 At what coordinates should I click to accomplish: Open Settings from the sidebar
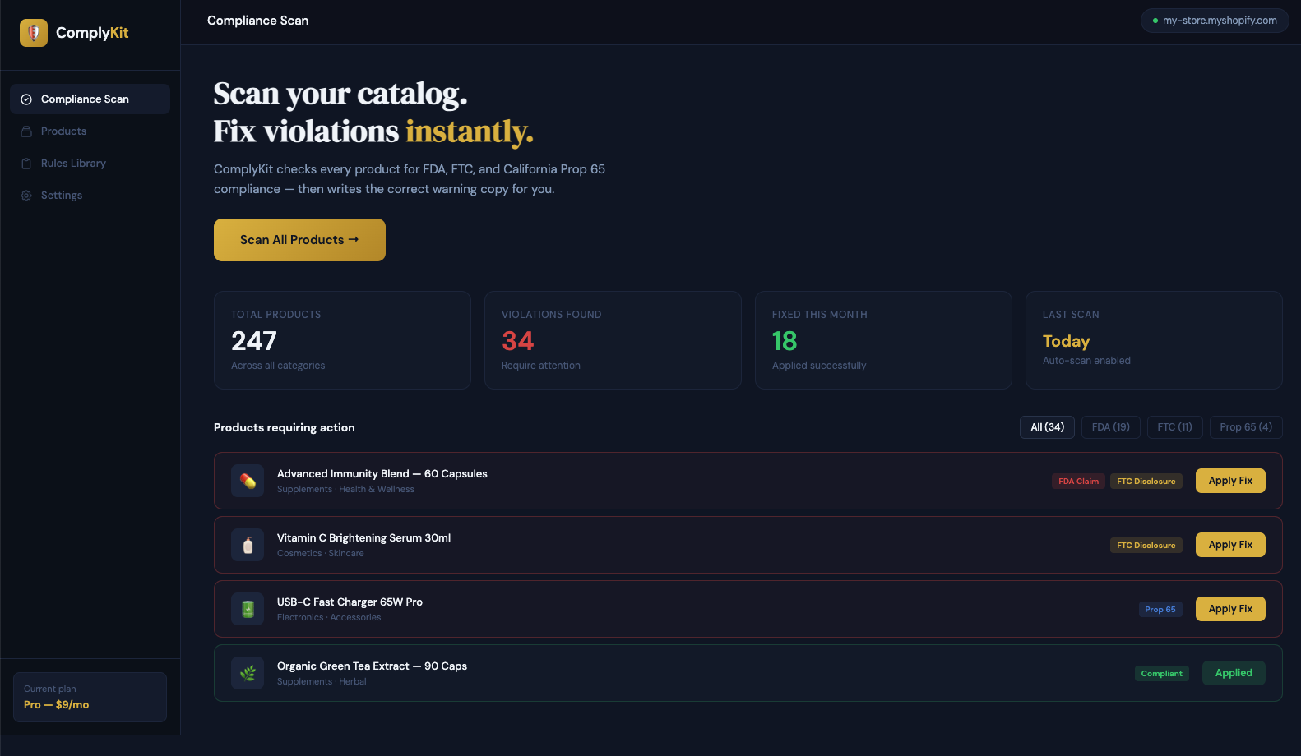[x=90, y=196]
